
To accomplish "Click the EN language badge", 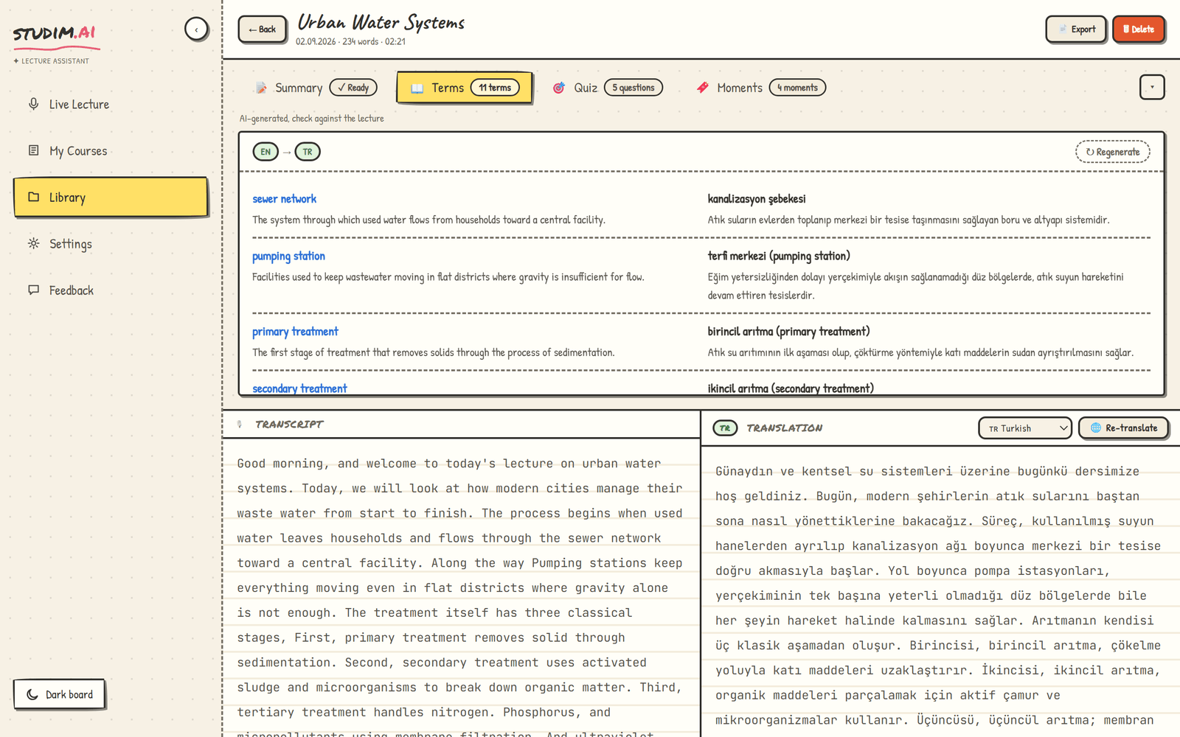I will tap(265, 152).
